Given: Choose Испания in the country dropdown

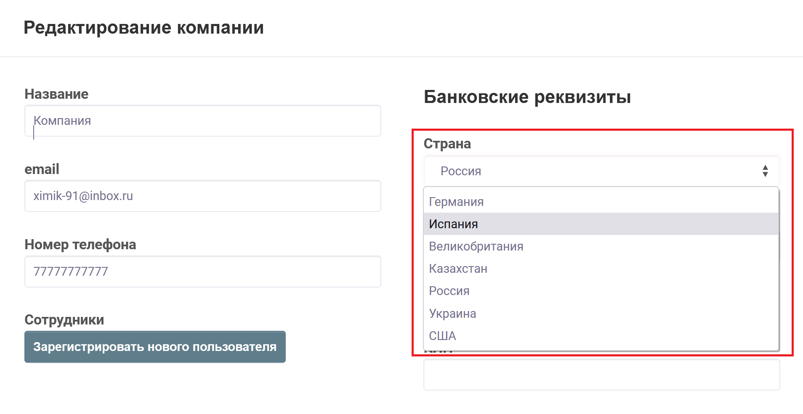Looking at the screenshot, I should (453, 224).
